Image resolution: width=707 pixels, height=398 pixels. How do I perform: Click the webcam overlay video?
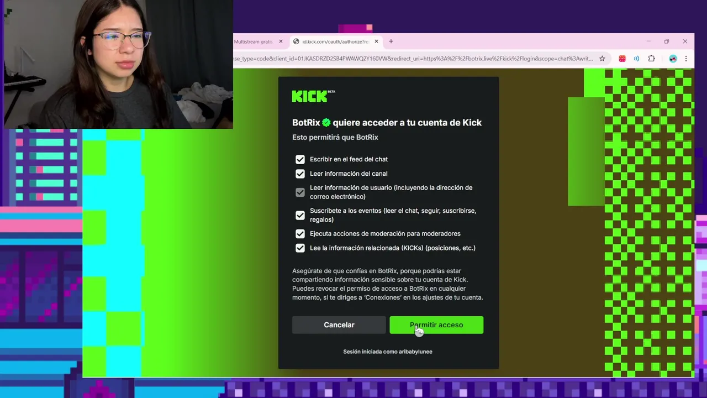click(118, 64)
